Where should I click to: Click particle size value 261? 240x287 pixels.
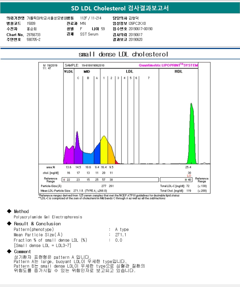[111, 186]
